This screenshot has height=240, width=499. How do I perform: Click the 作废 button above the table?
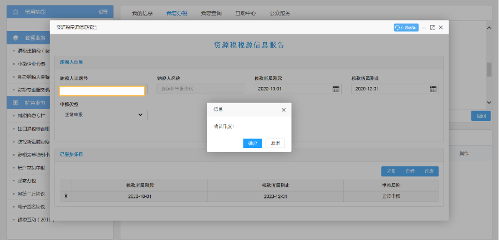click(429, 171)
